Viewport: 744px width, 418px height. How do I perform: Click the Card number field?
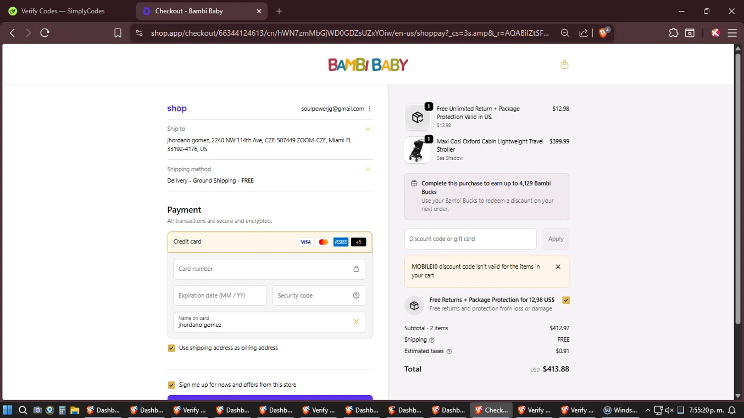pyautogui.click(x=270, y=269)
